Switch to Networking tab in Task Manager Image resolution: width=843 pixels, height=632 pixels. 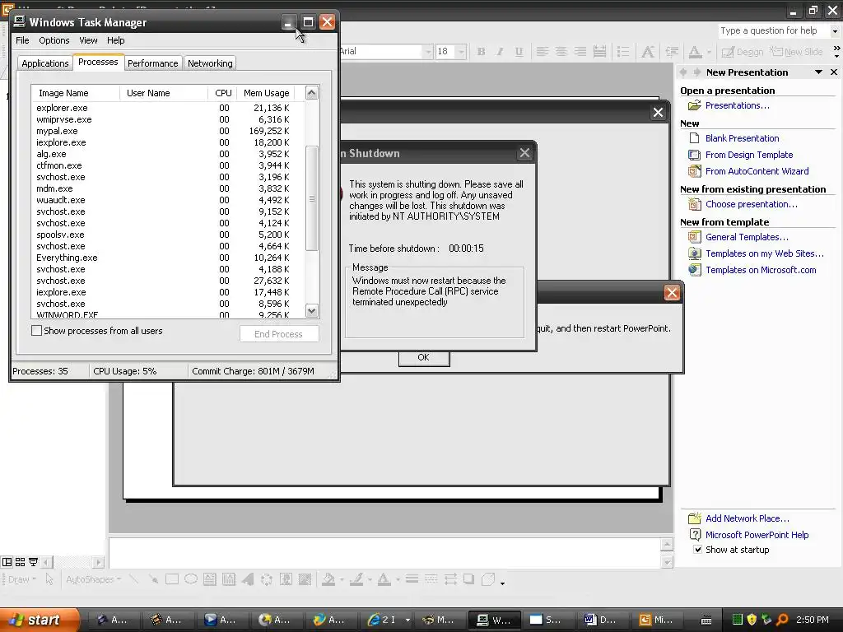[x=210, y=63]
